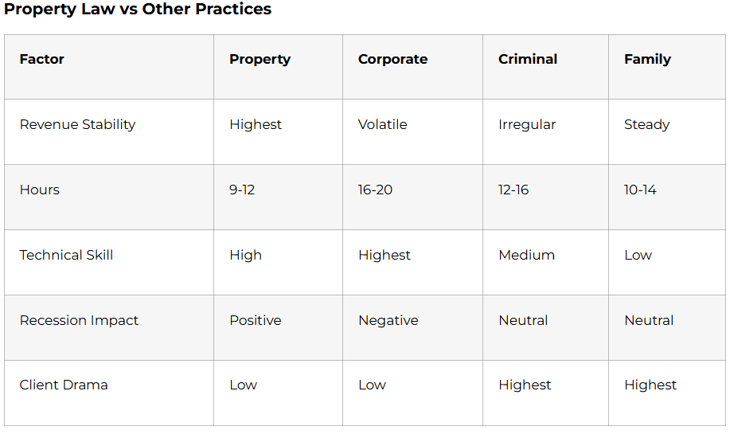The image size is (730, 438).
Task: Click the Corporate column header
Action: [392, 59]
